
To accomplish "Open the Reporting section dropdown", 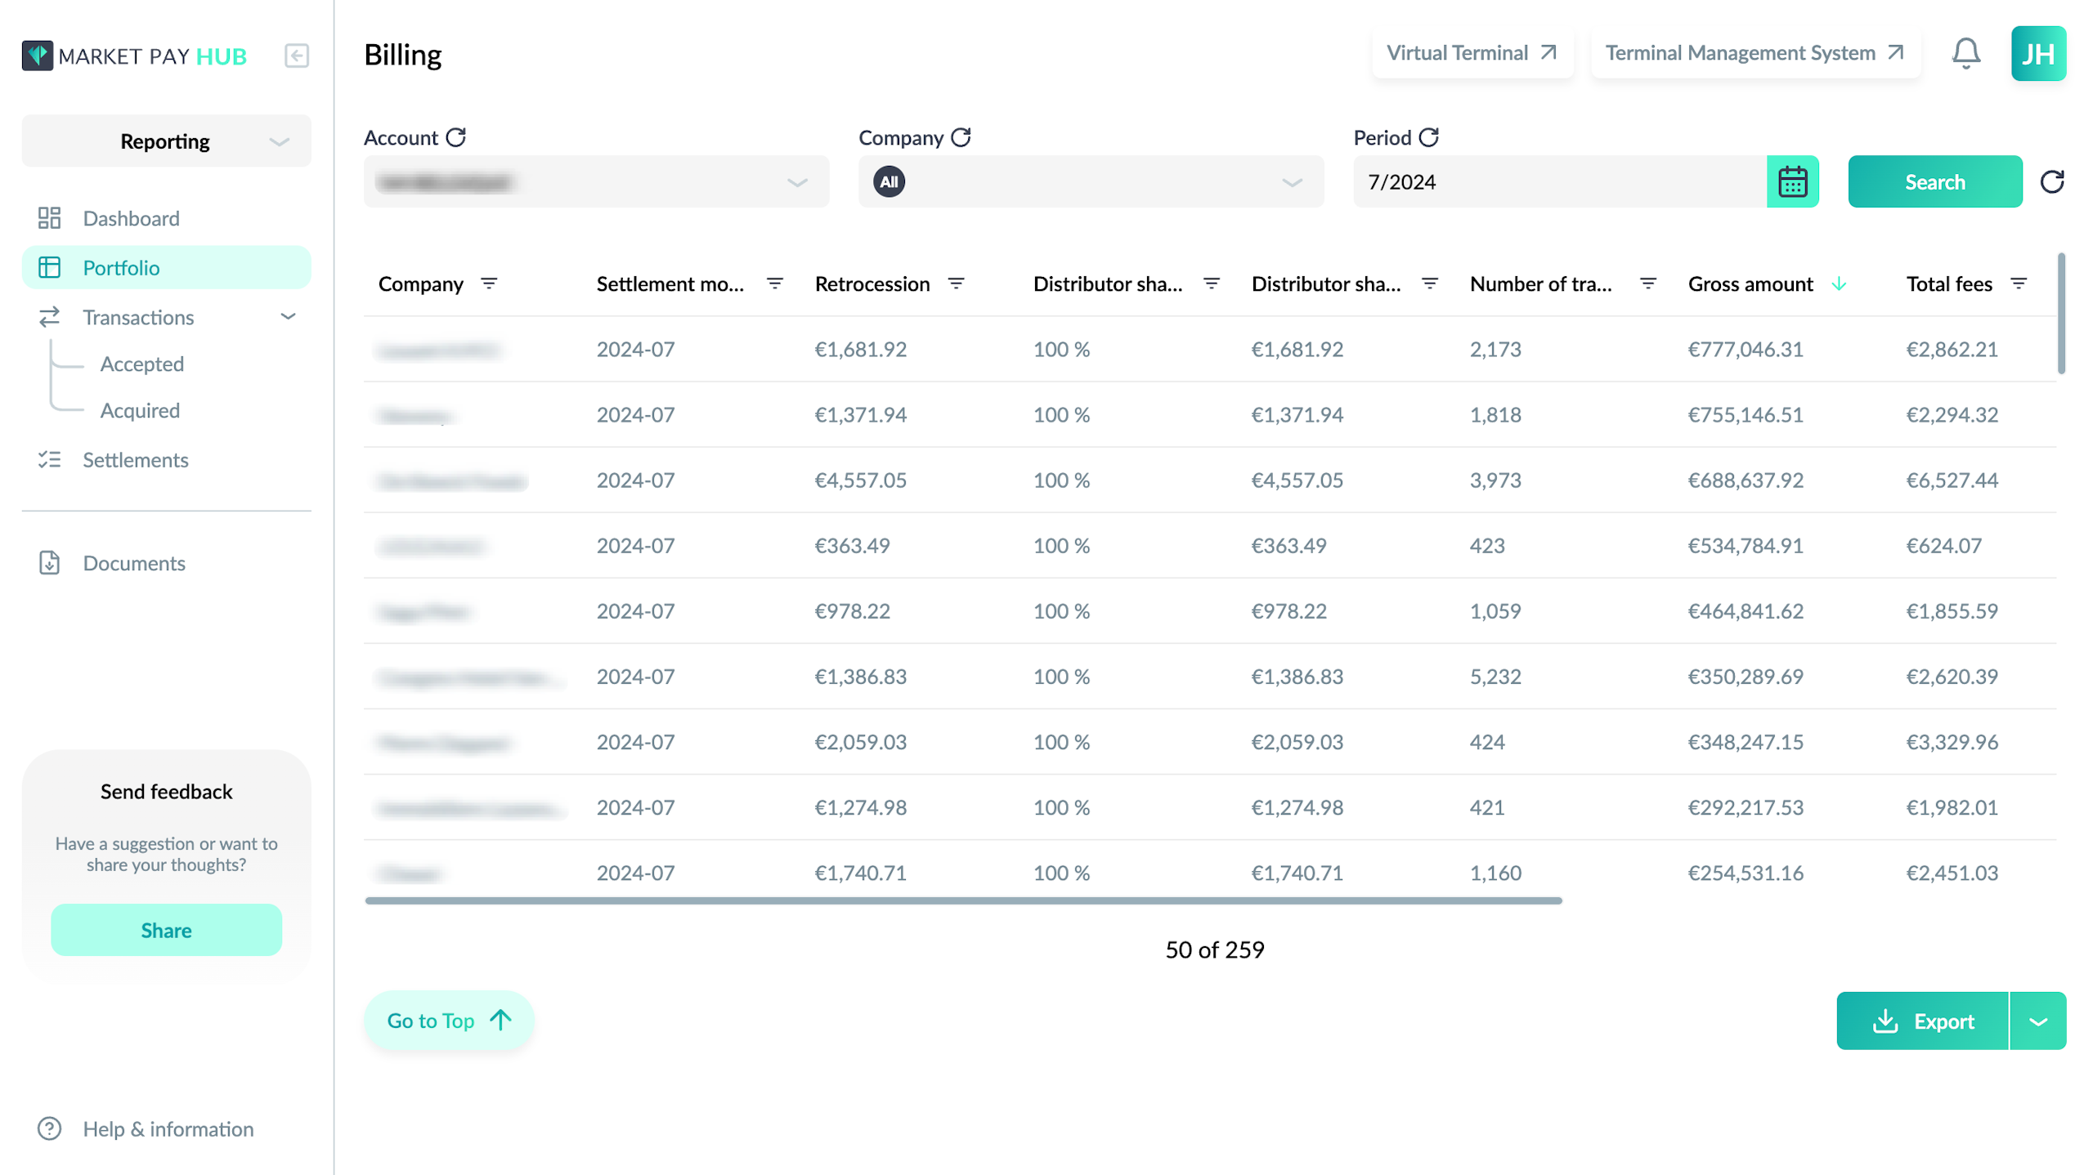I will pos(167,141).
